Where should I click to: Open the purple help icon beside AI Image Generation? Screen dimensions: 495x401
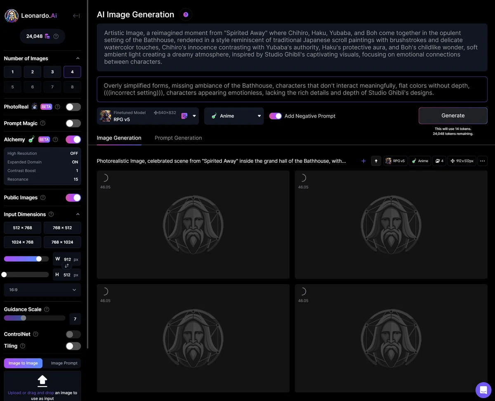tap(186, 15)
